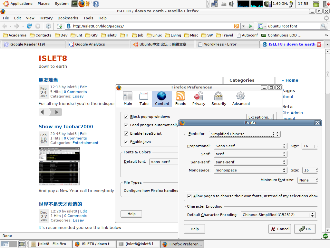
Task: Click Cancel in the Fonts dialog
Action: [280, 229]
